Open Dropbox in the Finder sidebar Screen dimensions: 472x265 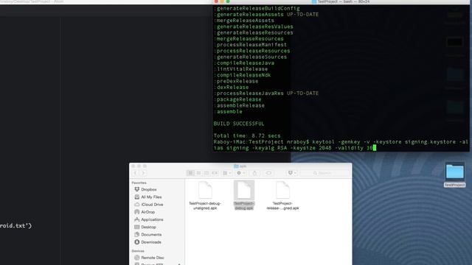(x=149, y=190)
